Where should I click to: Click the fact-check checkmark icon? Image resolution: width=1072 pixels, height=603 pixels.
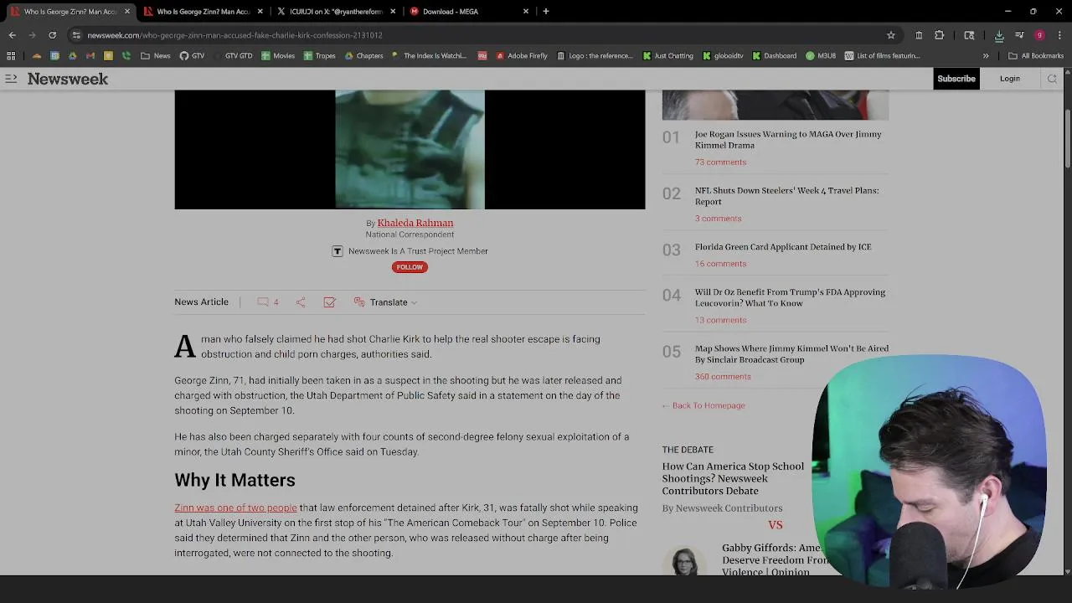pyautogui.click(x=329, y=302)
